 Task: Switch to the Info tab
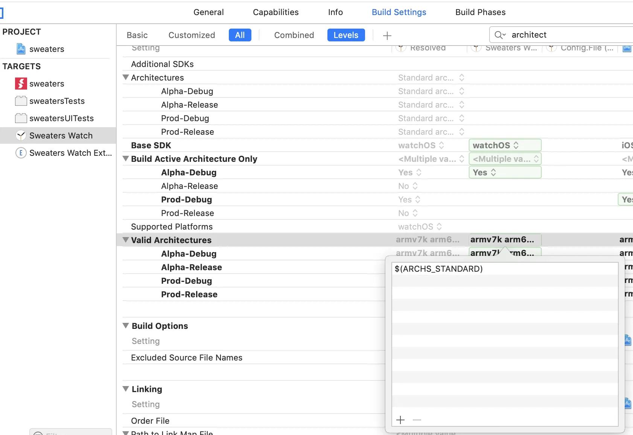pos(335,12)
